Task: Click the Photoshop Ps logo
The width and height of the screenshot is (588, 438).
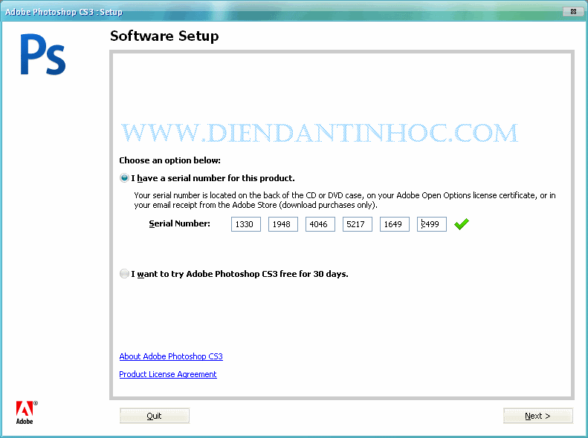Action: 43,55
